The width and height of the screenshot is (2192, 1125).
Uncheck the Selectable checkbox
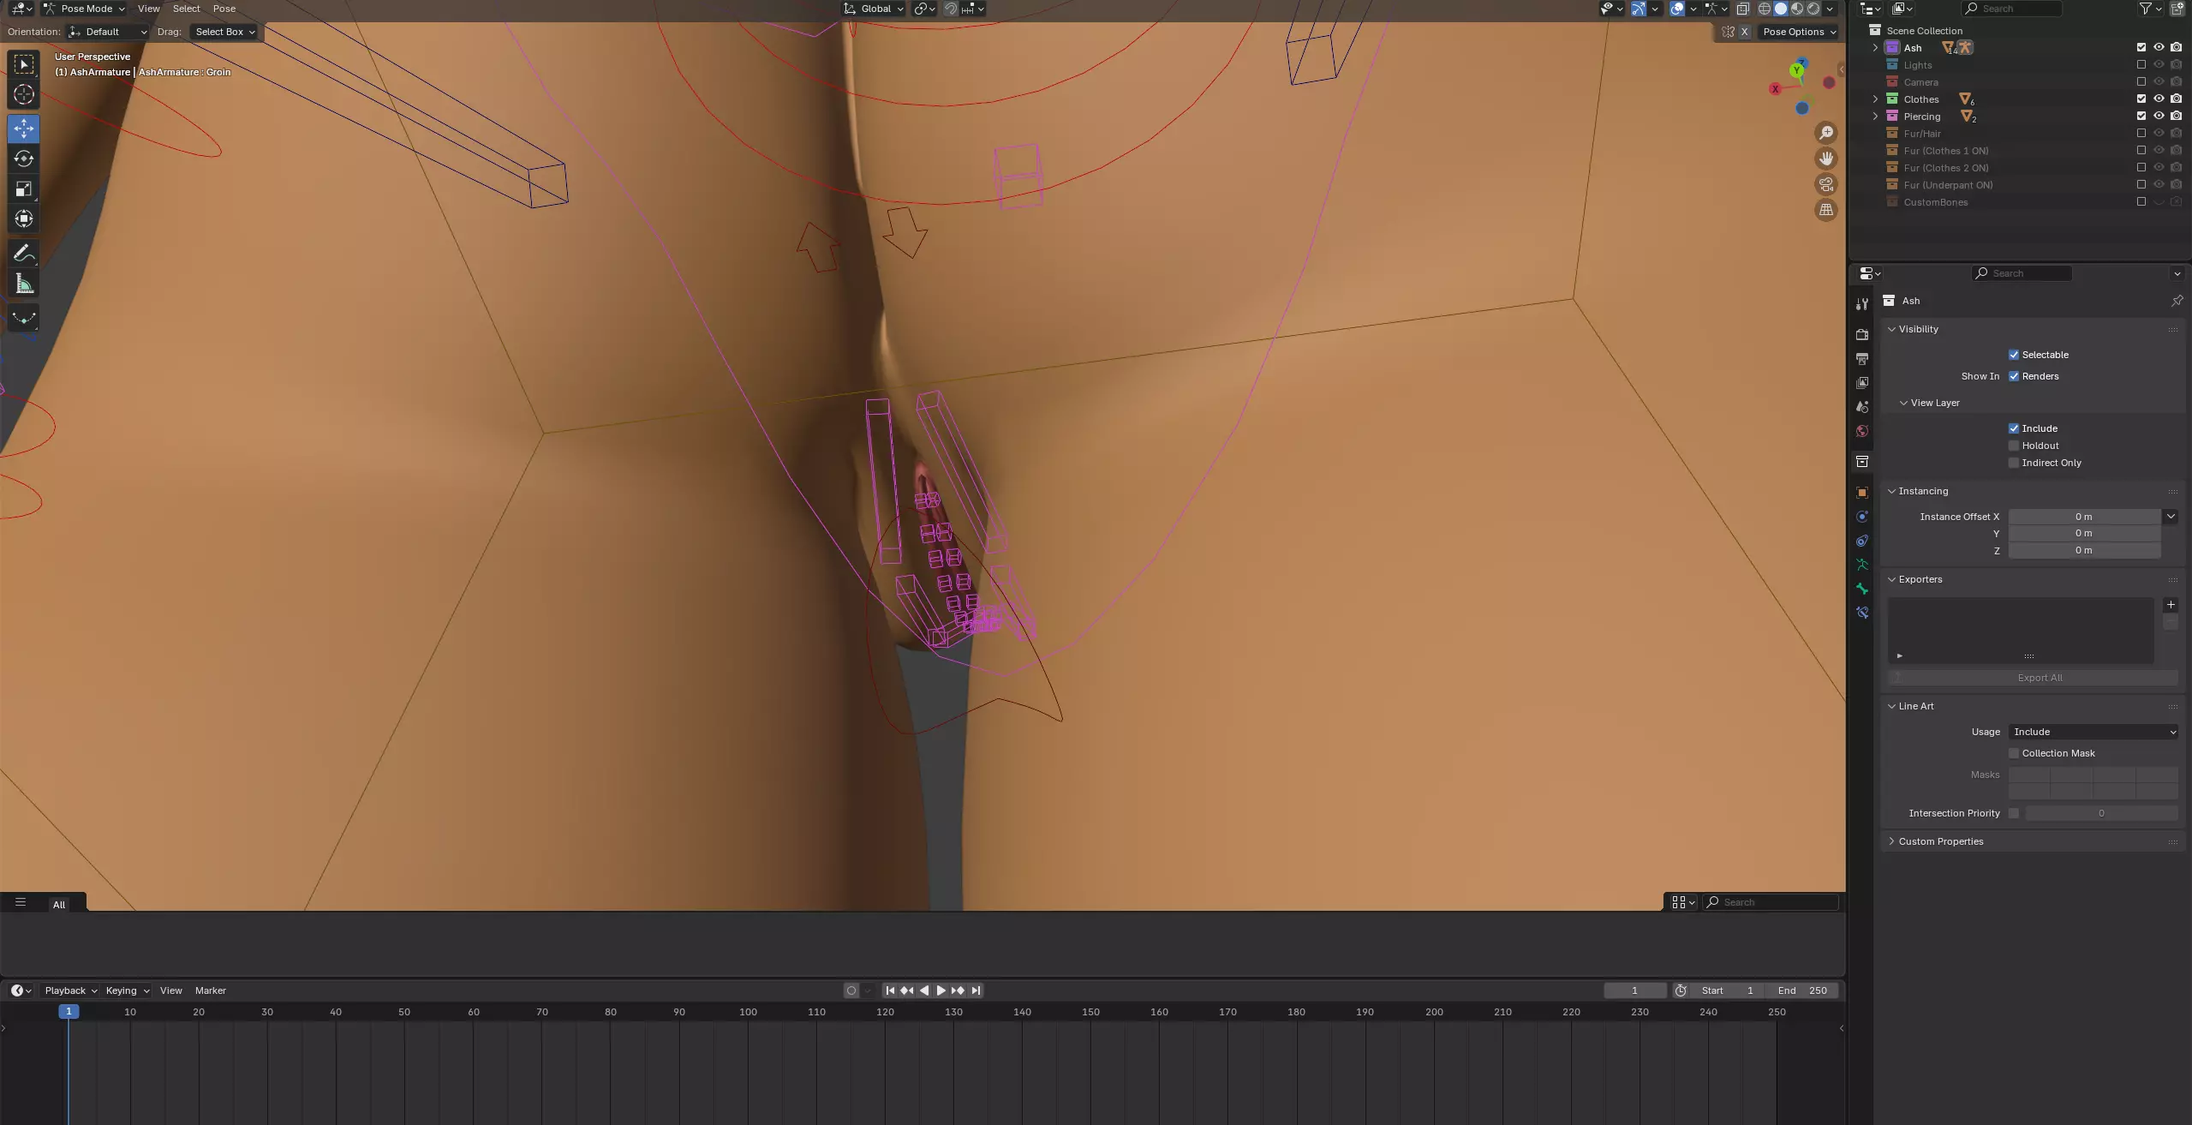coord(2014,355)
